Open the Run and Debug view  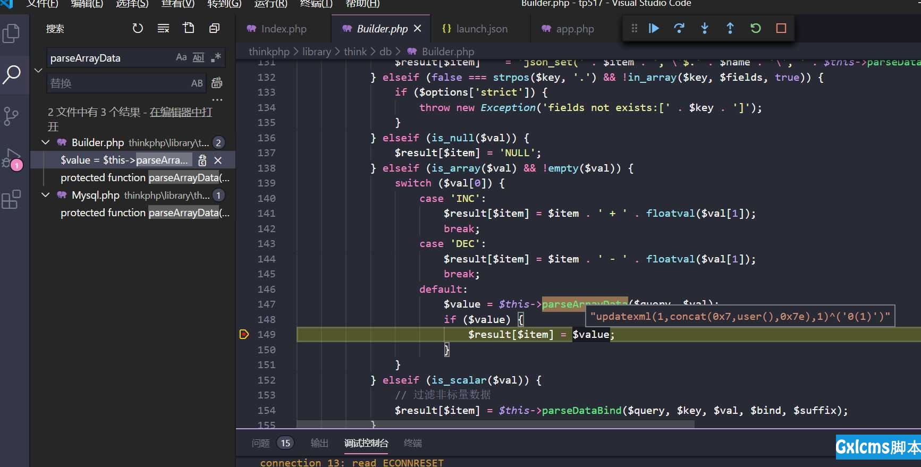point(12,158)
